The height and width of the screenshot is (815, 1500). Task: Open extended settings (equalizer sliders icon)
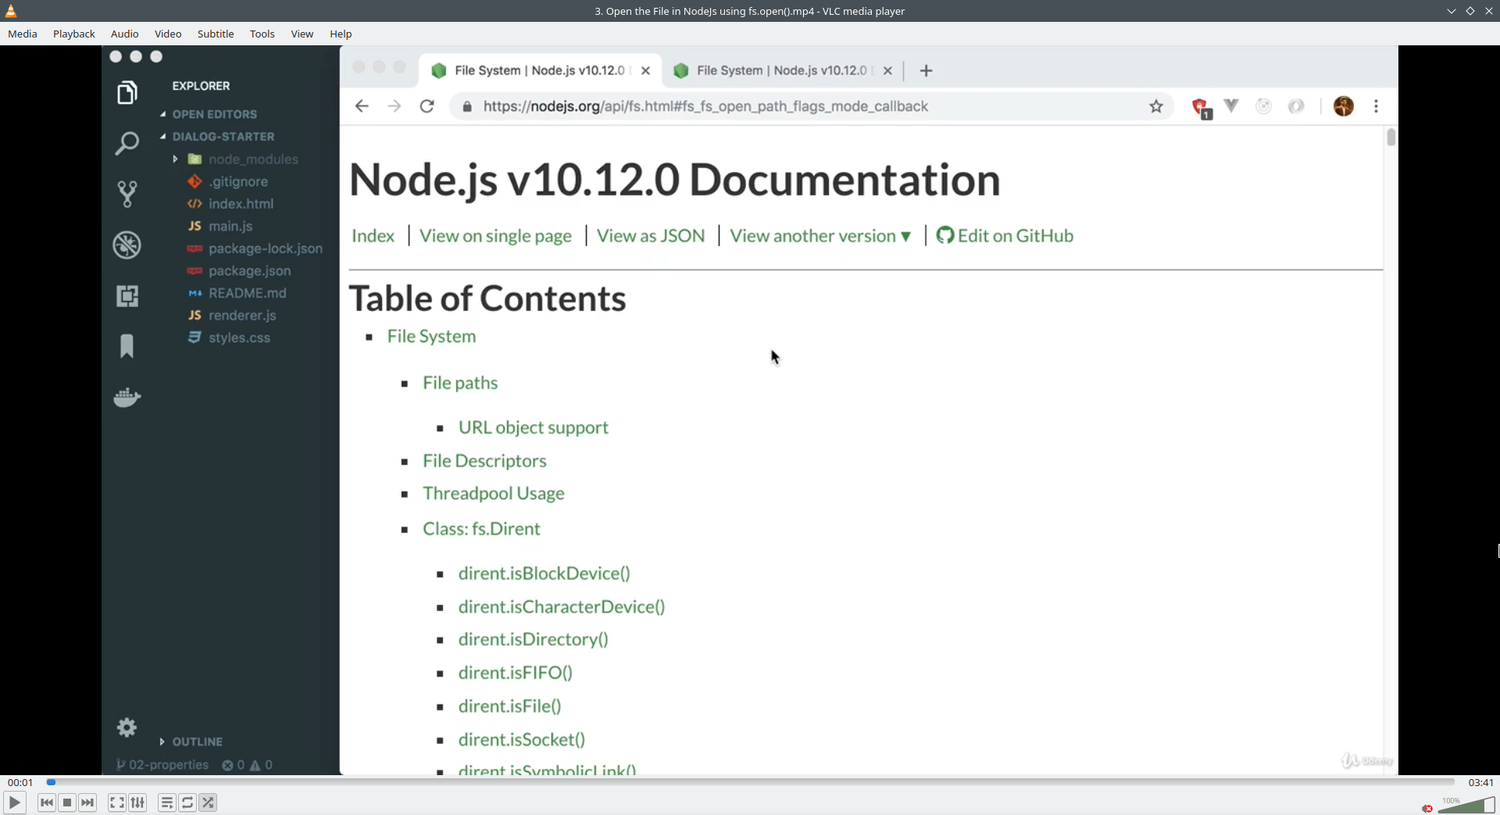coord(137,802)
